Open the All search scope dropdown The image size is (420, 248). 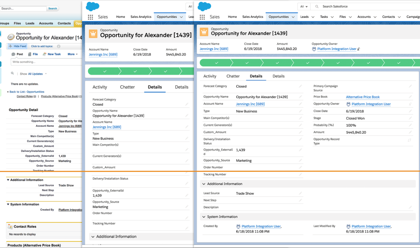(304, 7)
